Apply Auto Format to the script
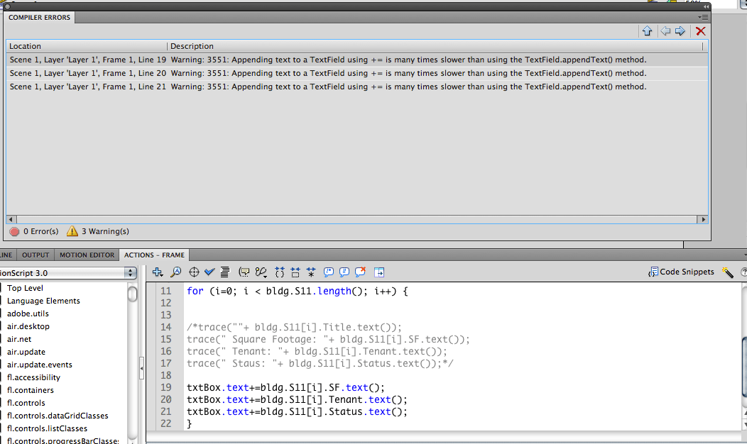 pyautogui.click(x=225, y=272)
